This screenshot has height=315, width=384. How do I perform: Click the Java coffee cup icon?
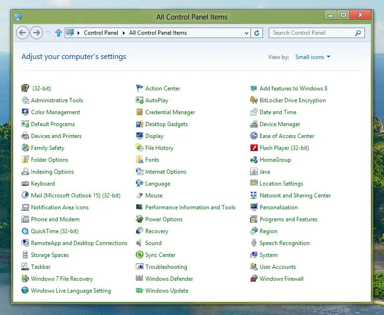coord(254,172)
